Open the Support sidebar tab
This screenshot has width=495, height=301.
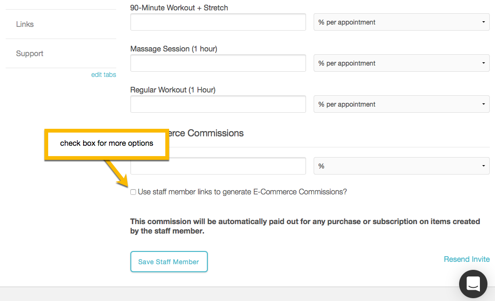point(30,53)
